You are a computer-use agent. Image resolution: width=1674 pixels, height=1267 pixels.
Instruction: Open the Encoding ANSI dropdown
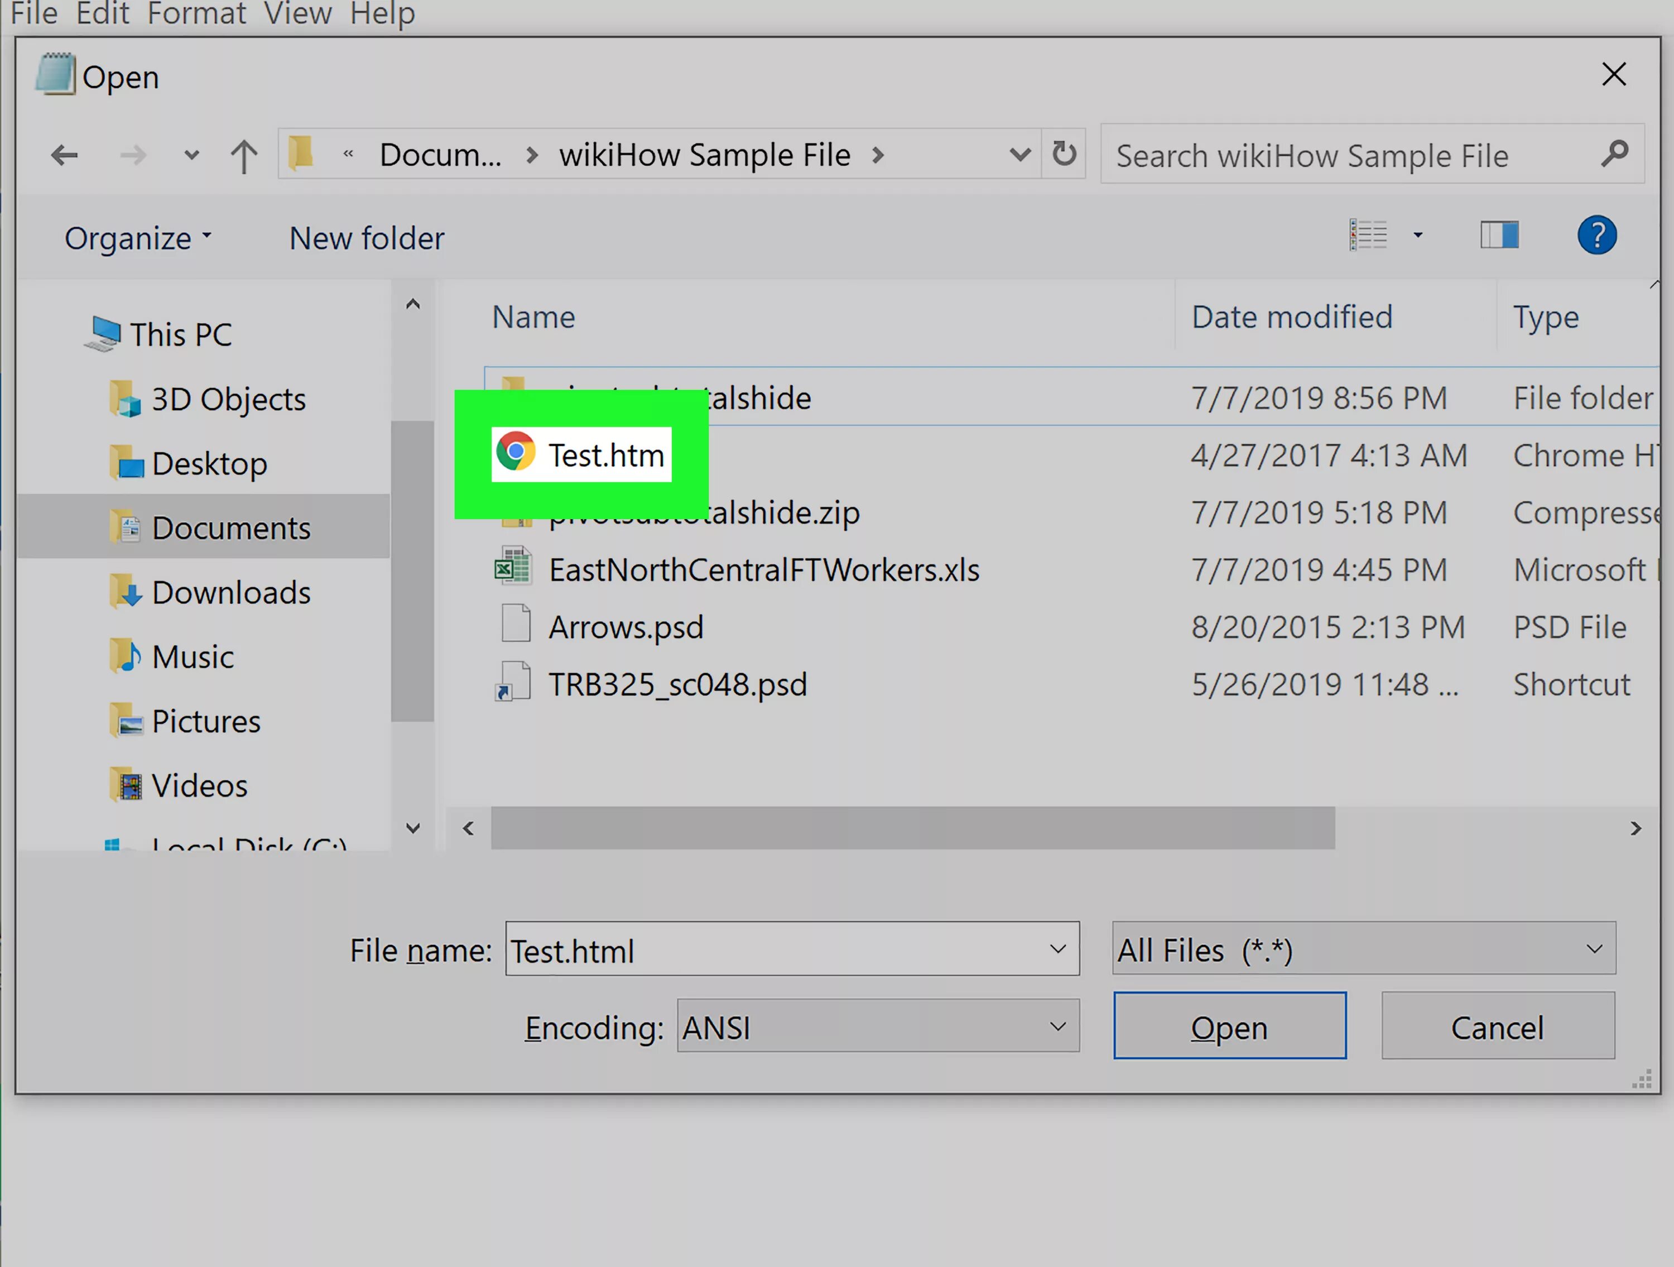(x=878, y=1025)
